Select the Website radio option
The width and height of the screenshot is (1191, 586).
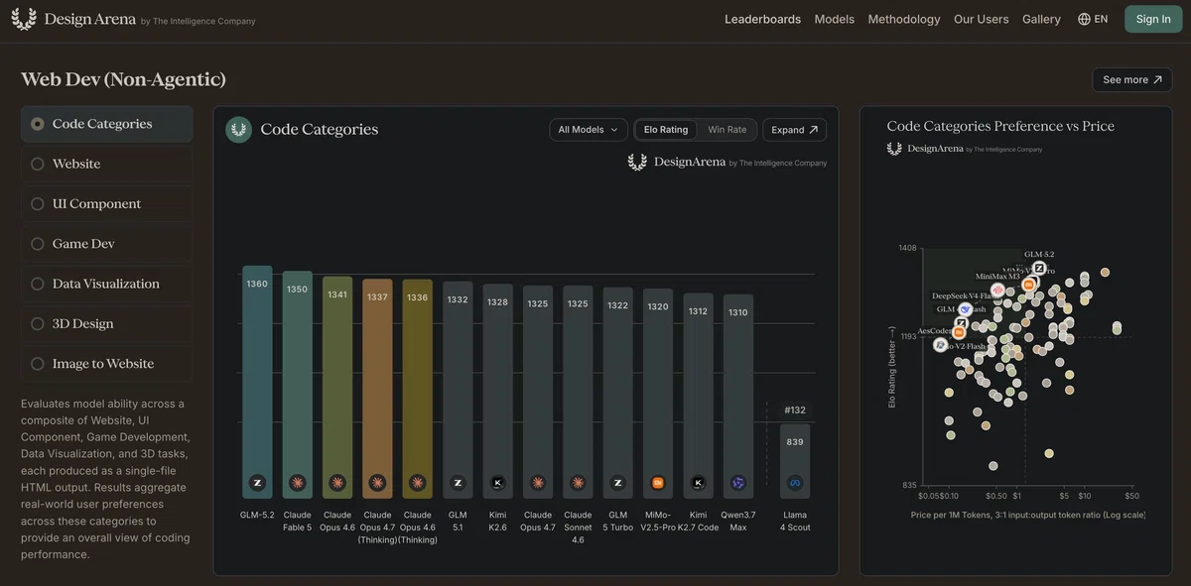(107, 164)
